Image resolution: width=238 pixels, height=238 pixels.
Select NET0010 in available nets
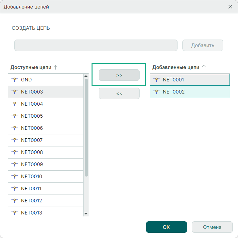(32, 177)
